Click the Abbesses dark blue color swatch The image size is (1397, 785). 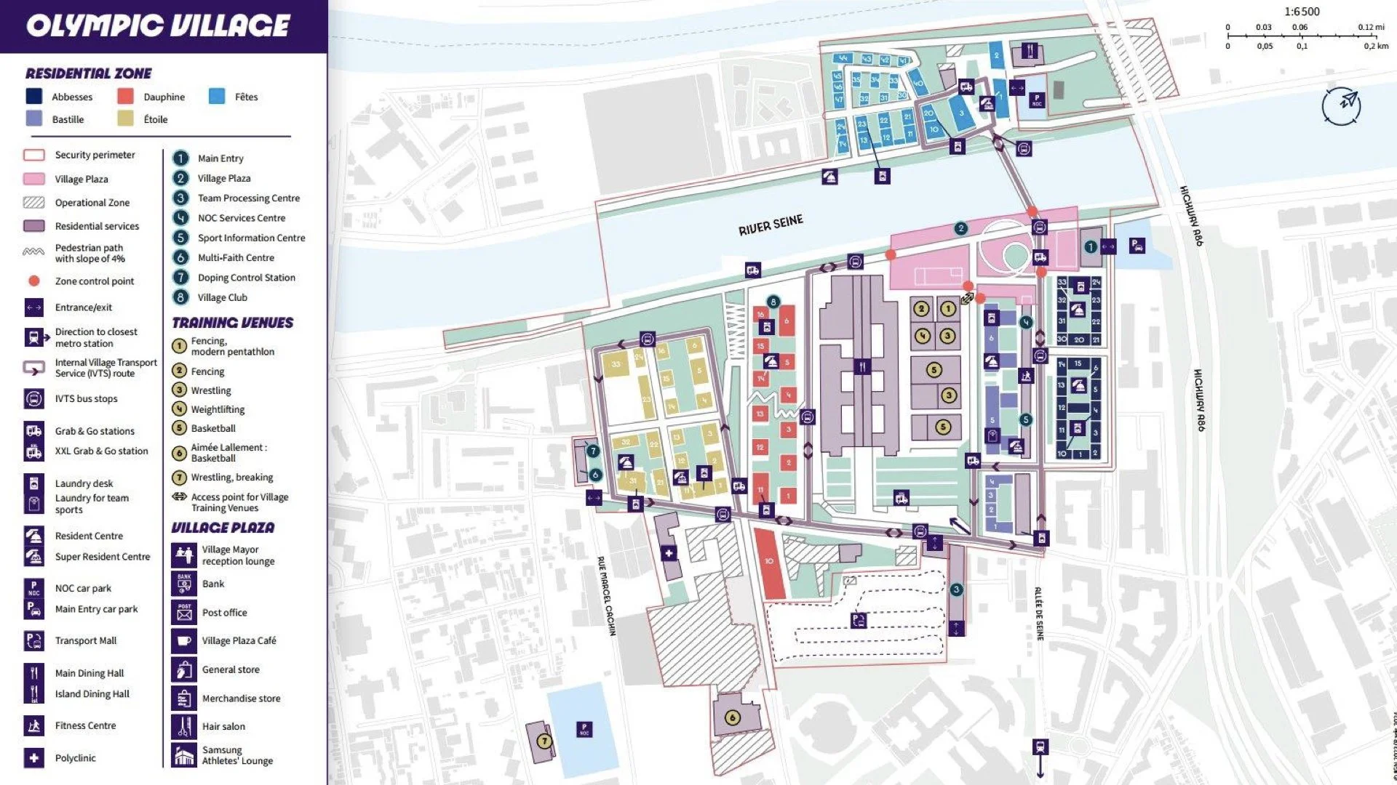[34, 96]
